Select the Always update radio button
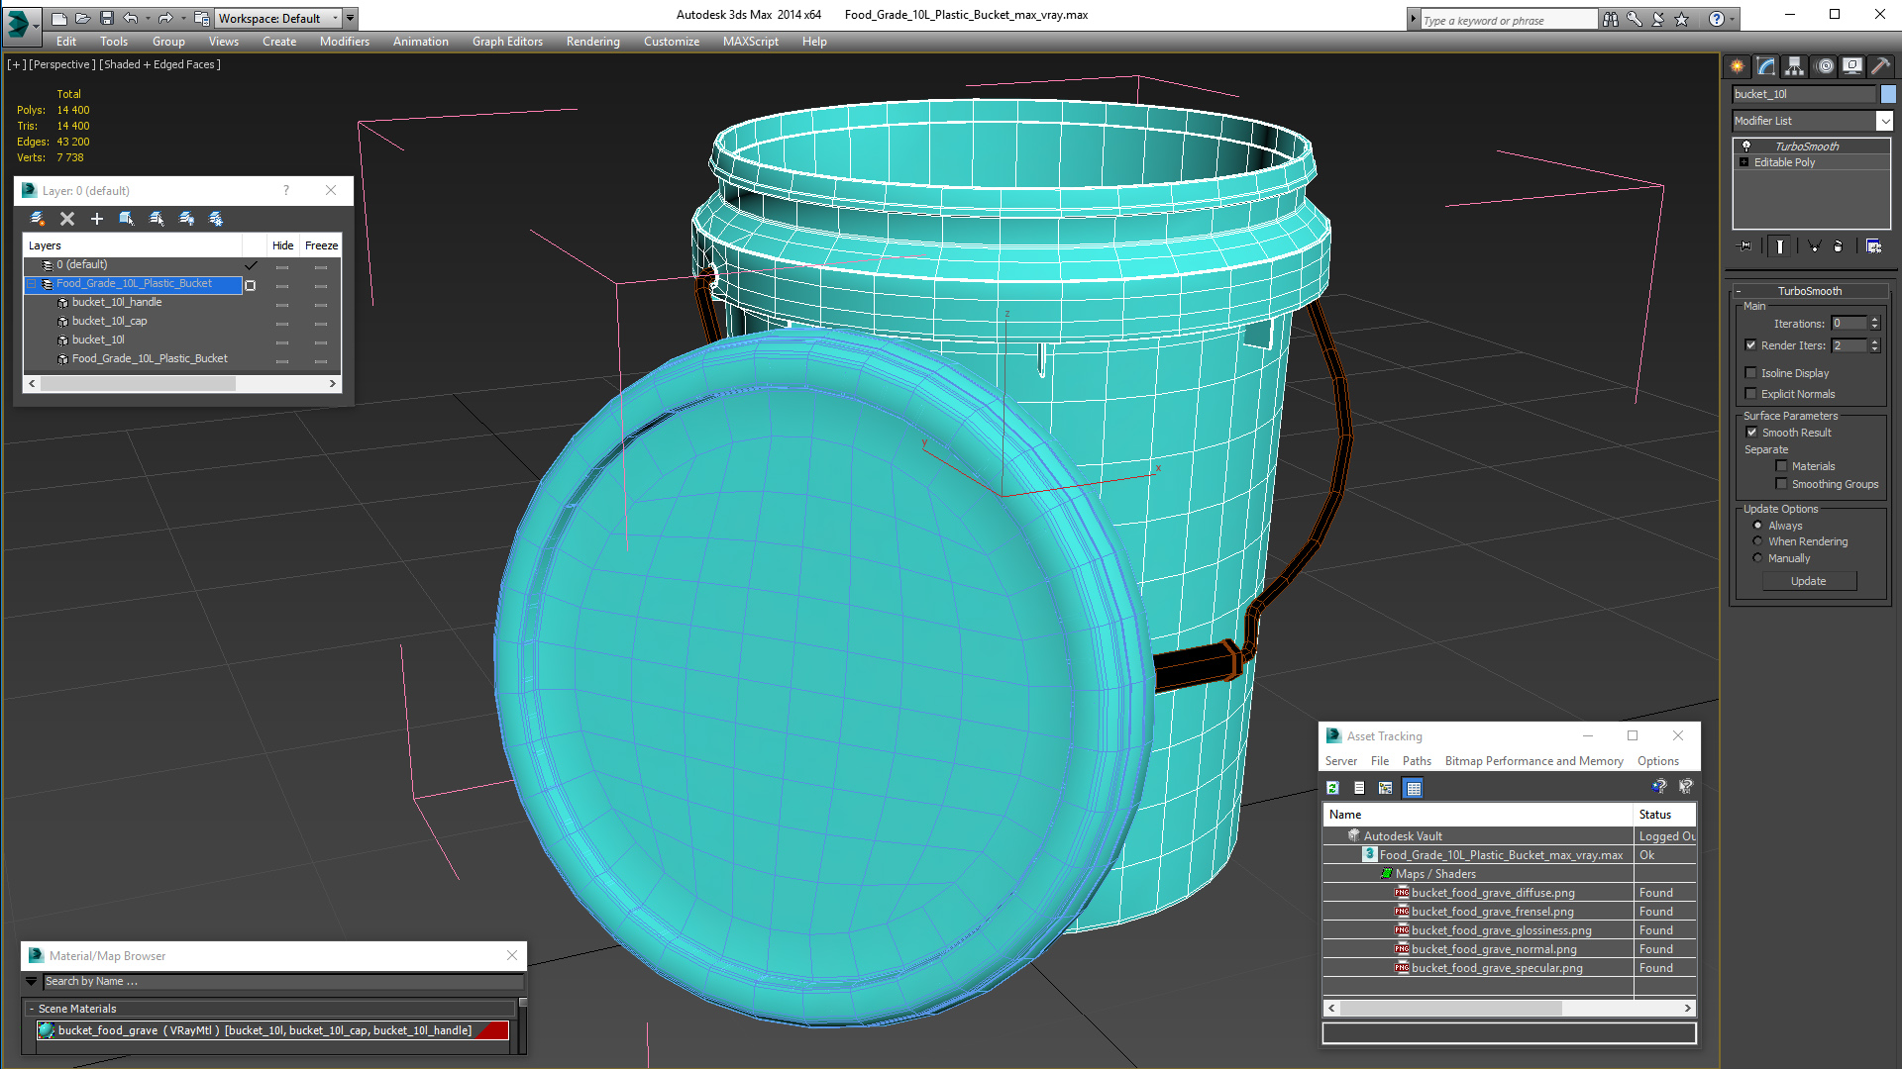Image resolution: width=1902 pixels, height=1069 pixels. click(x=1758, y=526)
